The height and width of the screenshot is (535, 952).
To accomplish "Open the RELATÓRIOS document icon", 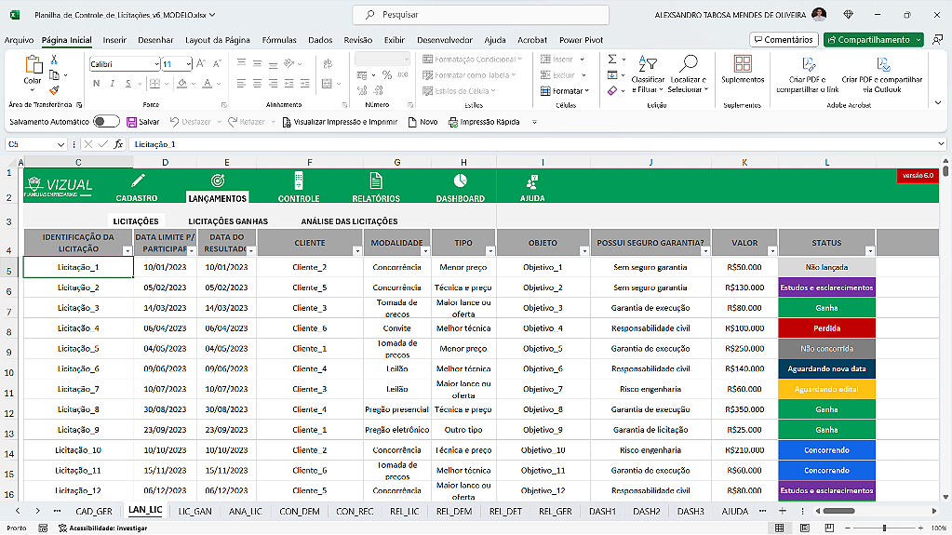I will pyautogui.click(x=376, y=181).
